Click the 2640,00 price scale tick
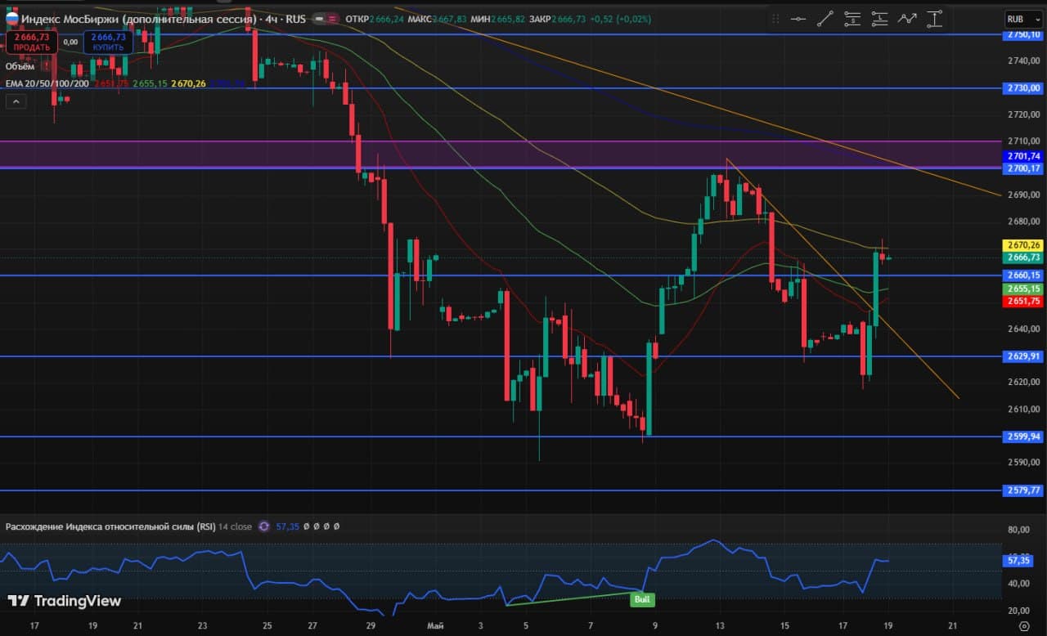The height and width of the screenshot is (636, 1047). (x=1024, y=329)
